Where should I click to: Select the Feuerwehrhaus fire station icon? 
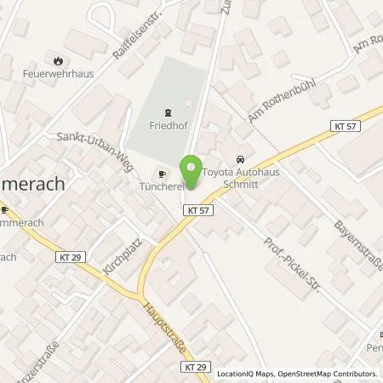coord(58,60)
